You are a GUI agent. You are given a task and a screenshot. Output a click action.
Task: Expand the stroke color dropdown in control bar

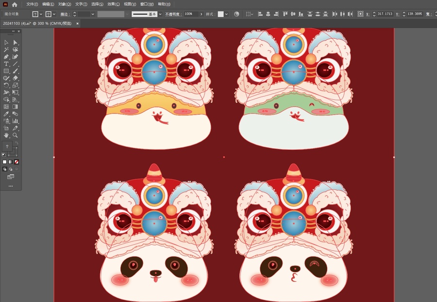pyautogui.click(x=54, y=14)
